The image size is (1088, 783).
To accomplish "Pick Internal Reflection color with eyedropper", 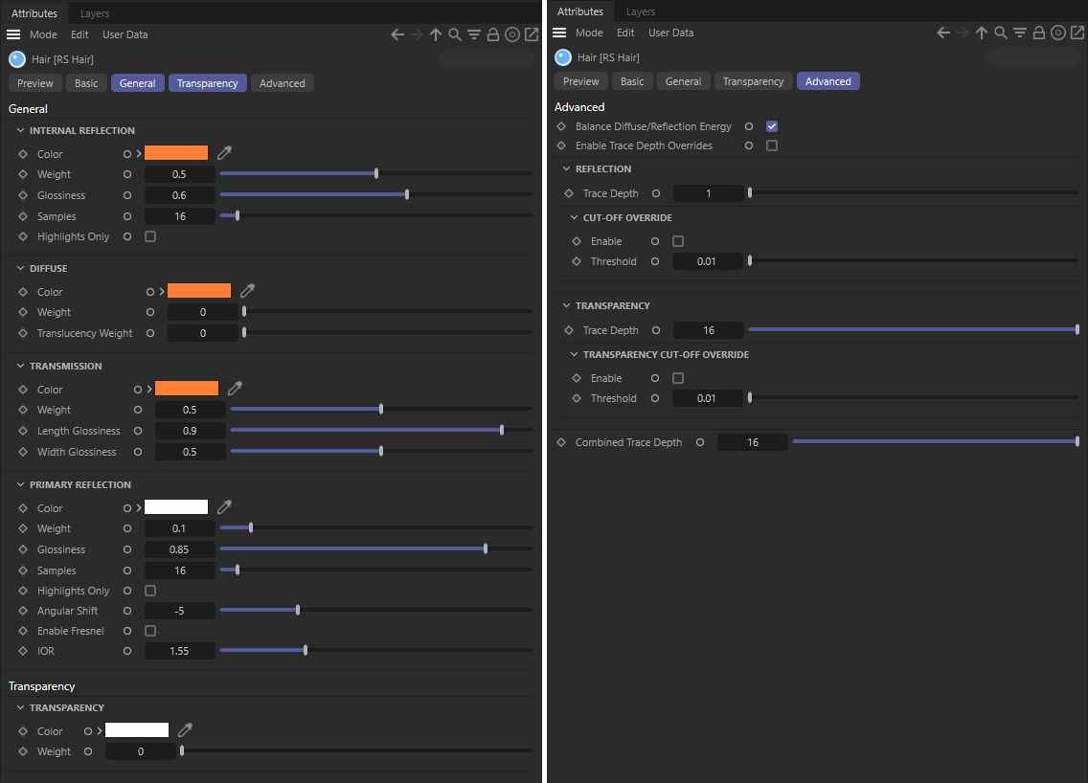I will tap(224, 153).
